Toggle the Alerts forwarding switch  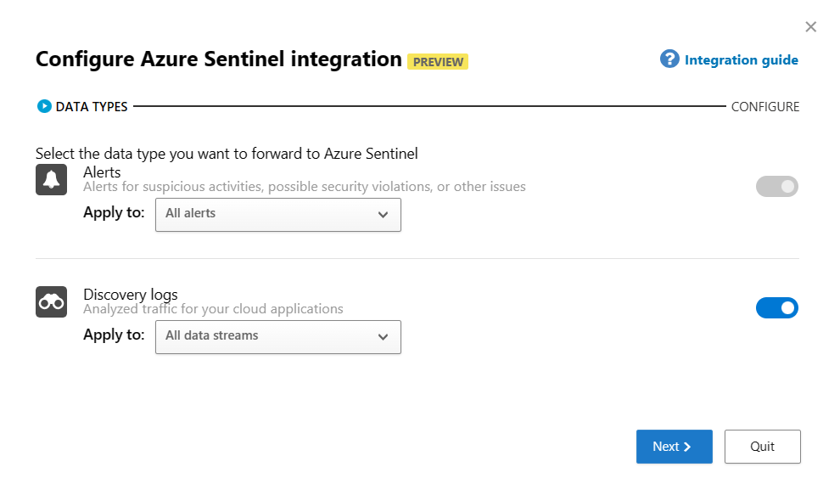coord(776,187)
